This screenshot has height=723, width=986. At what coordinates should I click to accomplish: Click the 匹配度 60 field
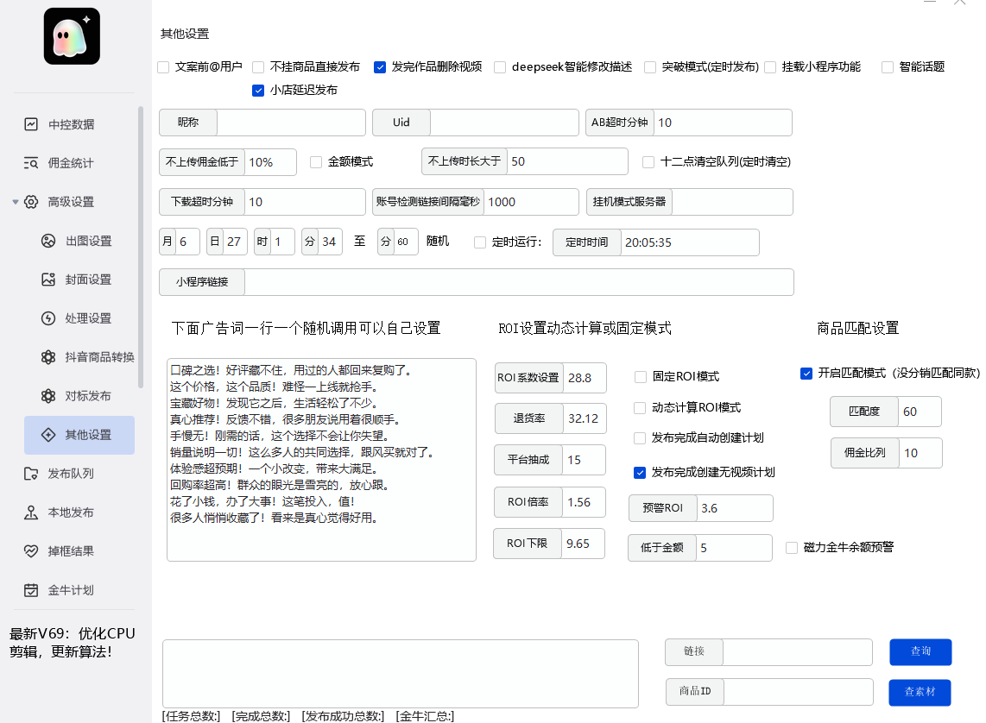(x=920, y=412)
